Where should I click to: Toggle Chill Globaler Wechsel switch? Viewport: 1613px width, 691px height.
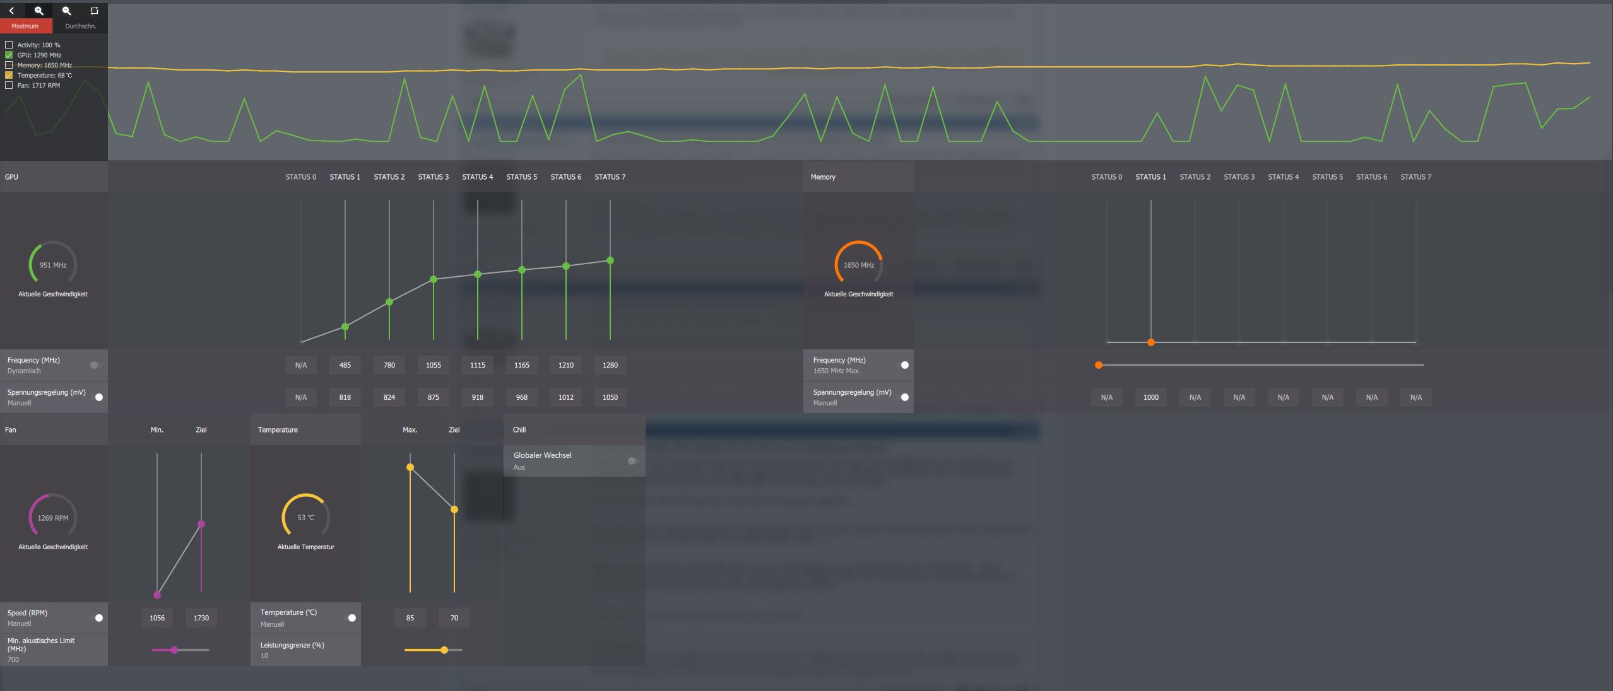point(633,461)
